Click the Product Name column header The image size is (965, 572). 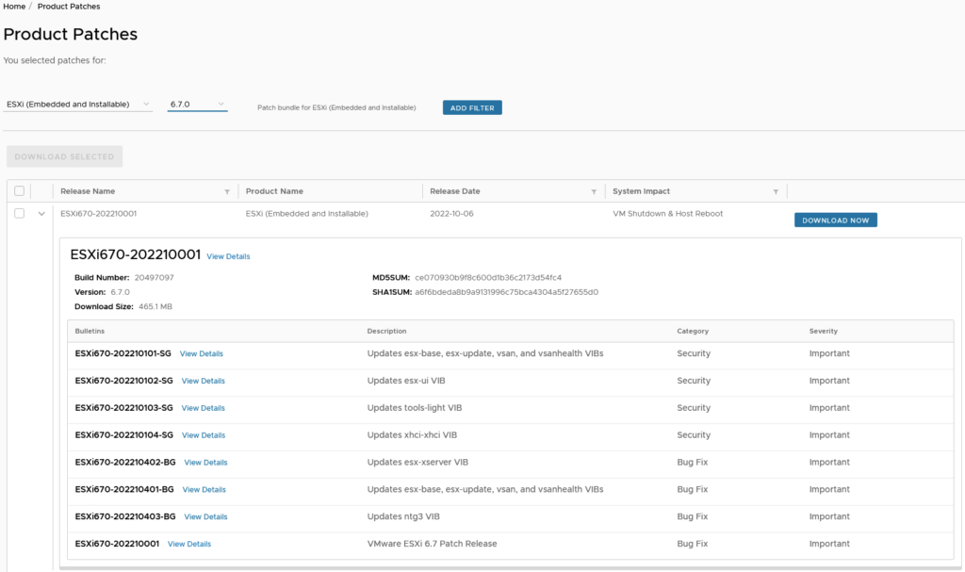[274, 191]
